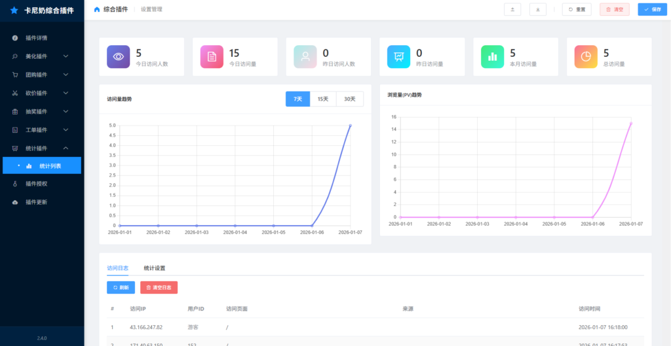Click the 重置 button in top bar
Screen dimensions: 671x346
point(577,9)
